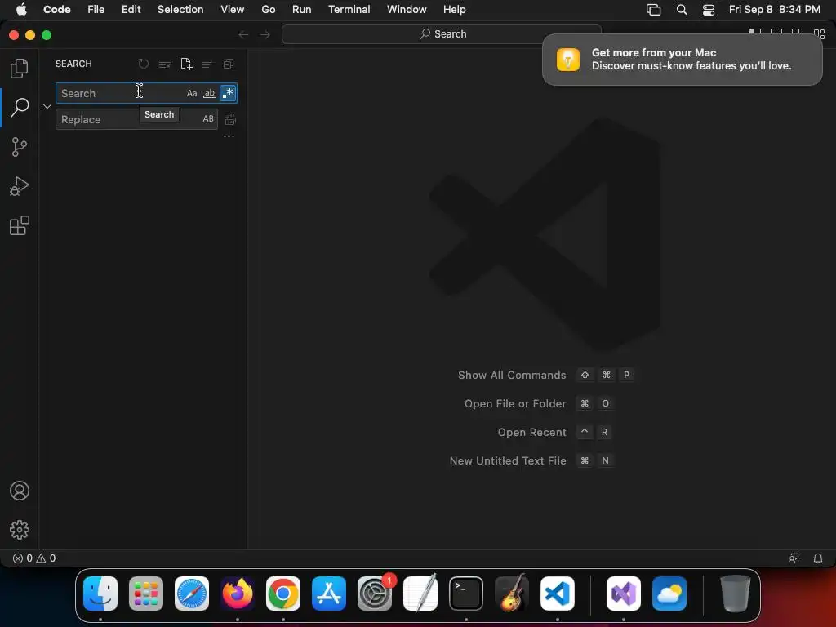Toggle Match Case in the search box
The image size is (836, 627).
click(192, 93)
